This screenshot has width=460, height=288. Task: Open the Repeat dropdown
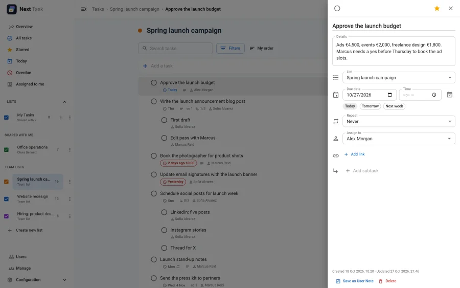point(399,121)
